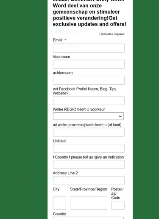The image size is (159, 219).
Task: Click the Country indication input field
Action: pyautogui.click(x=89, y=165)
